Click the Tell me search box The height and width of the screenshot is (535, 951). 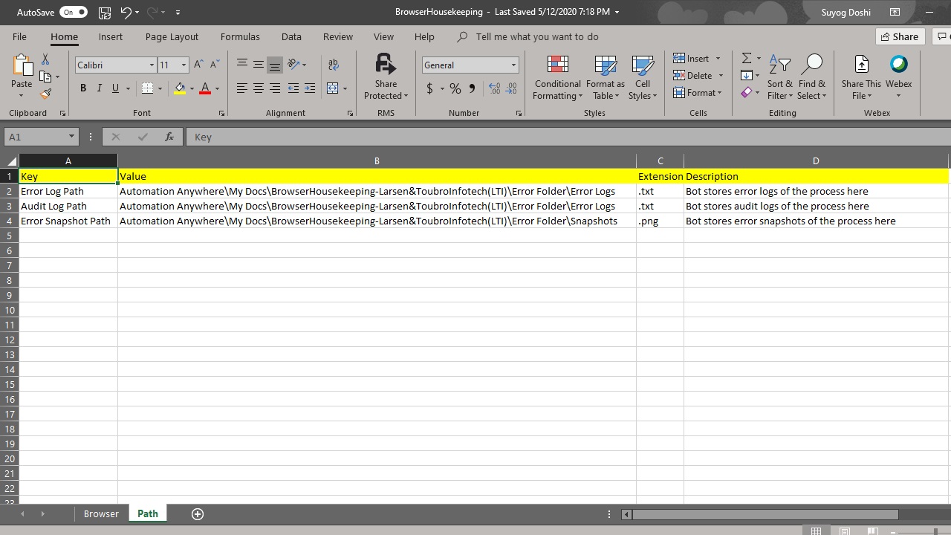pyautogui.click(x=536, y=36)
